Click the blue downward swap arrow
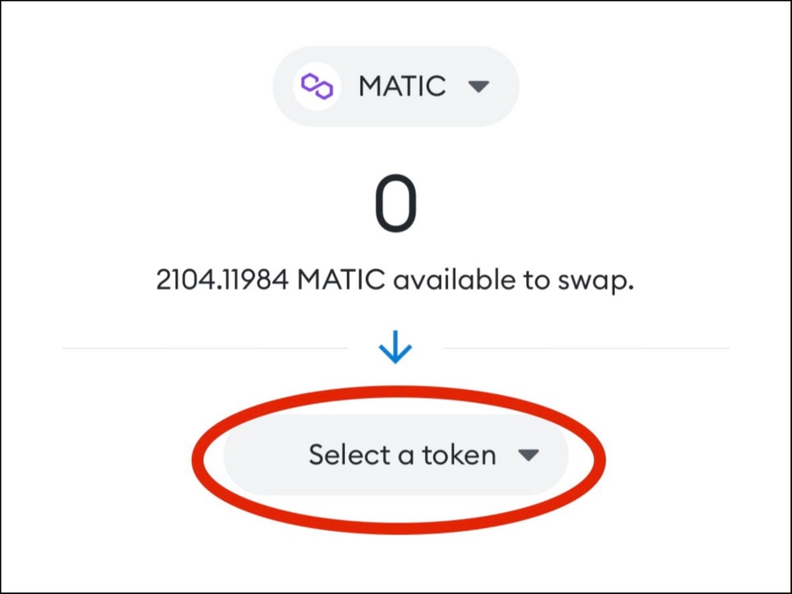This screenshot has height=594, width=792. 395,349
